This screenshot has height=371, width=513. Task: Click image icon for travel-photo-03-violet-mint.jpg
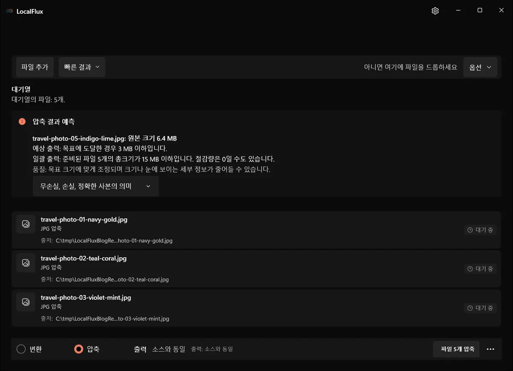(26, 302)
